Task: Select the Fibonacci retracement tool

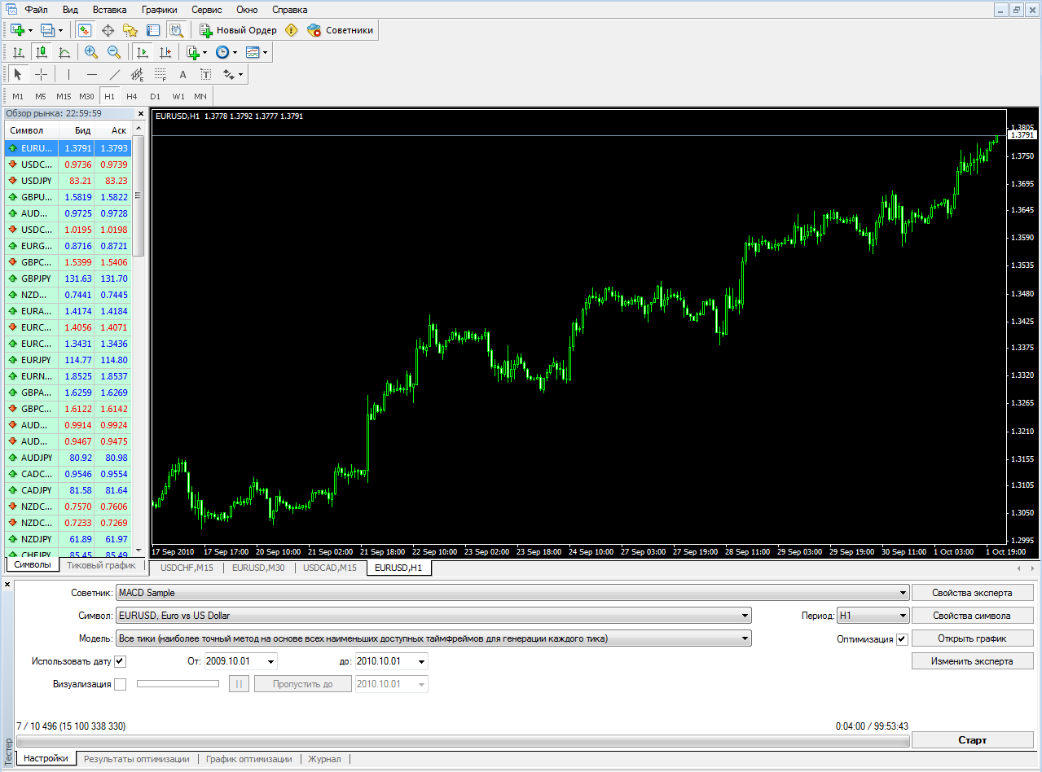Action: tap(160, 74)
